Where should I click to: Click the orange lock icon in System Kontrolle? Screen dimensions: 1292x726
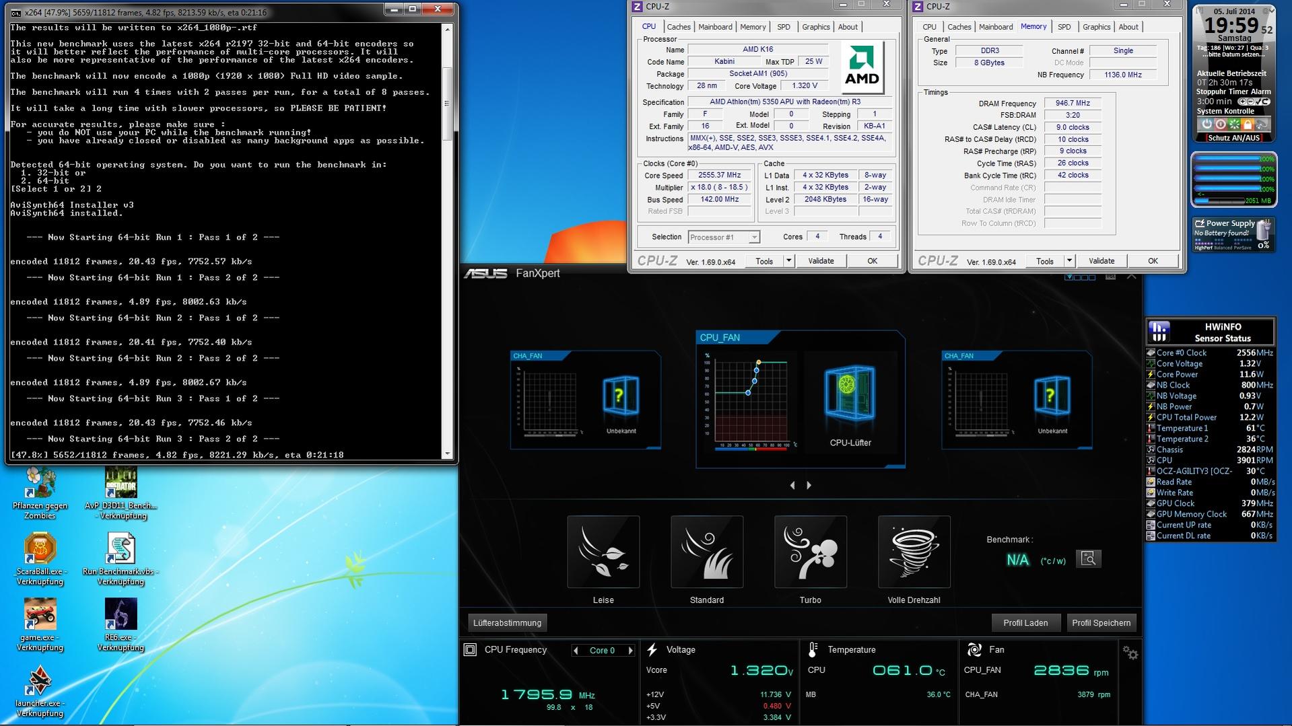pyautogui.click(x=1248, y=124)
